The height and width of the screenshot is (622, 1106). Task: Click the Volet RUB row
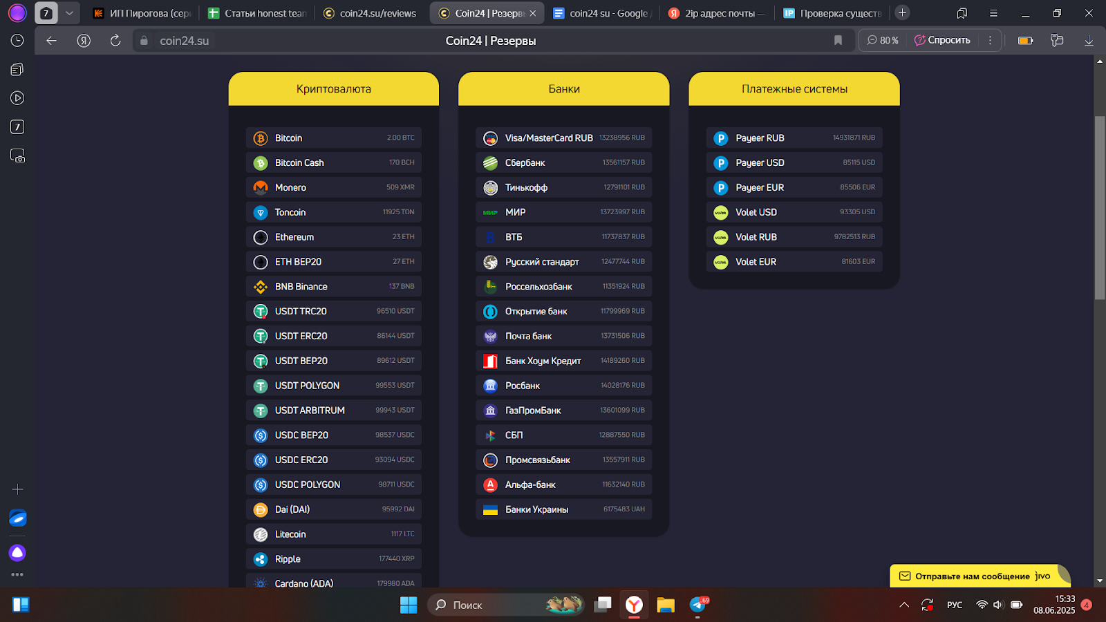tap(794, 237)
